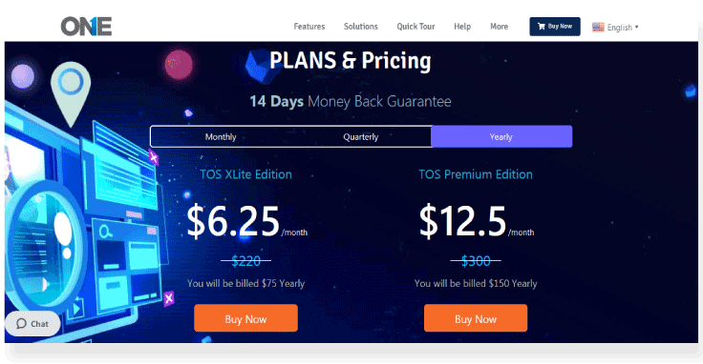Switch billing period to Monthly

click(x=221, y=137)
